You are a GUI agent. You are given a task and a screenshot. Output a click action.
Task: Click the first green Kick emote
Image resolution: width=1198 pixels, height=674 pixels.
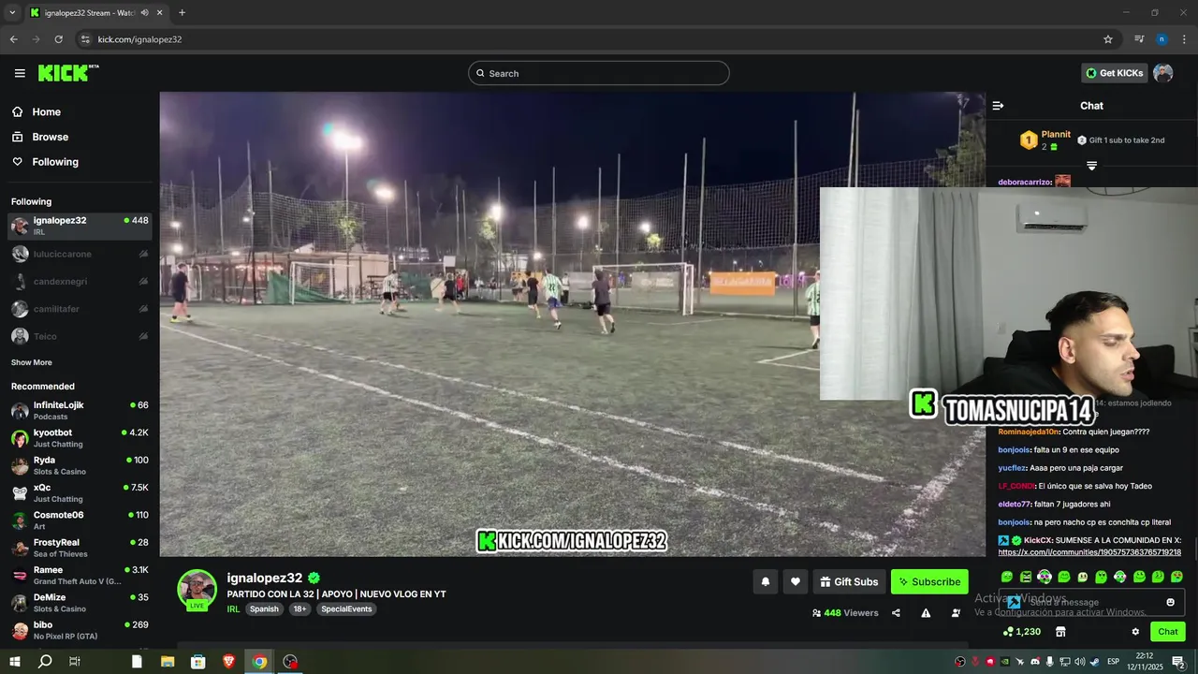coord(1007,577)
